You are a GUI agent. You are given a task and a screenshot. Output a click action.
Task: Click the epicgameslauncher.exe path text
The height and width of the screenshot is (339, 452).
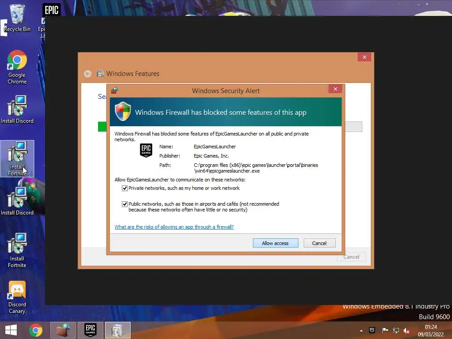tap(256, 168)
